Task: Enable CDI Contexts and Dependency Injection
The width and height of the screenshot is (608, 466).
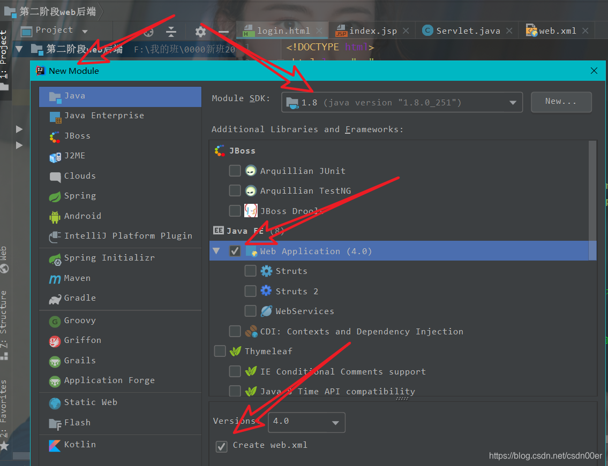Action: pyautogui.click(x=235, y=331)
